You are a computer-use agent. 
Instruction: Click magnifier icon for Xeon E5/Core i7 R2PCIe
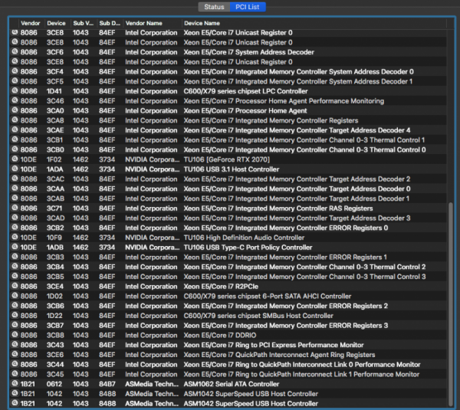click(x=15, y=287)
